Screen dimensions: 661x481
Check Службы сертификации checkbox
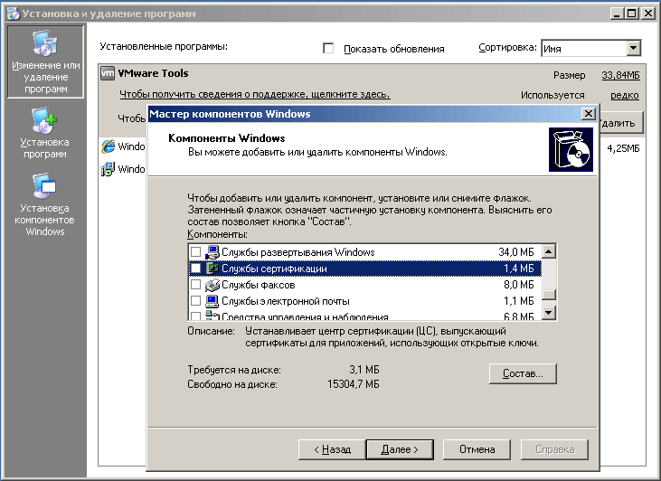(195, 269)
